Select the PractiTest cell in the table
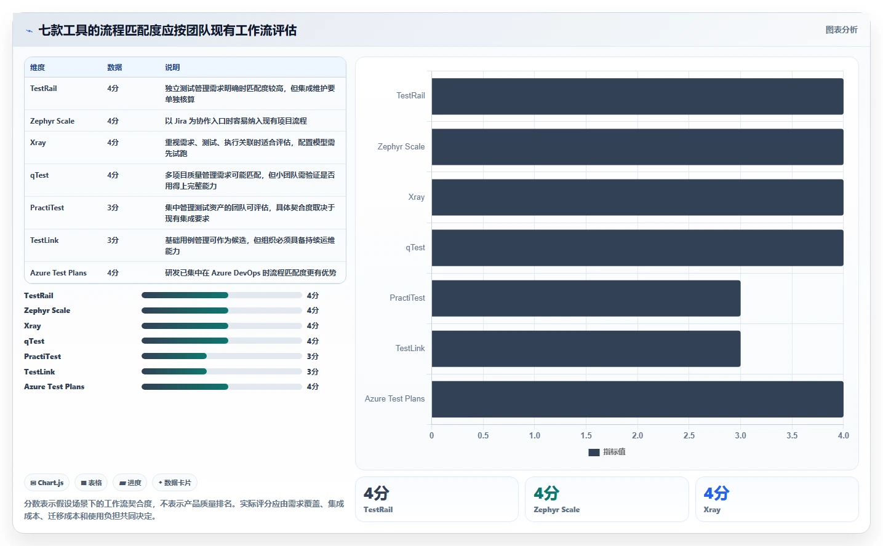Screen dimensions: 883x546 point(47,208)
